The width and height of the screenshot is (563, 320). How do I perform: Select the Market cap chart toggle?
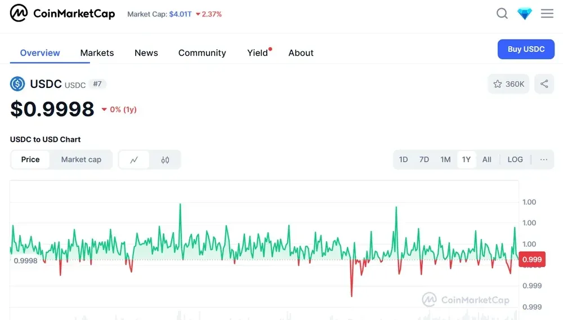pyautogui.click(x=81, y=159)
